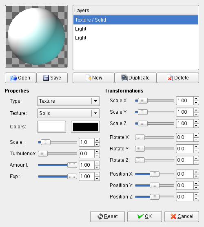Create a New layer
The height and width of the screenshot is (227, 204).
pyautogui.click(x=93, y=78)
